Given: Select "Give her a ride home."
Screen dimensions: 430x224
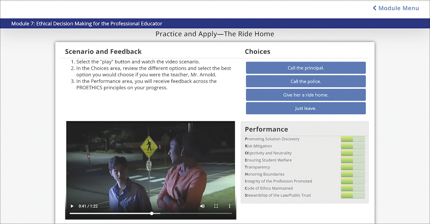Looking at the screenshot, I should pos(306,95).
